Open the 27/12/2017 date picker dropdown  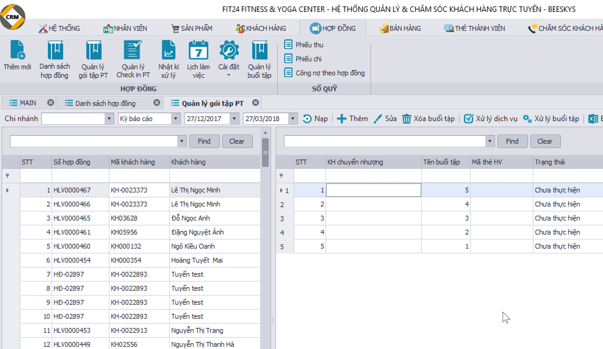coord(234,119)
